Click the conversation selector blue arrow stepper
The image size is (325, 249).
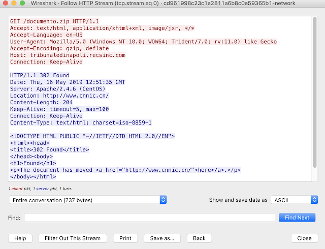(x=163, y=200)
